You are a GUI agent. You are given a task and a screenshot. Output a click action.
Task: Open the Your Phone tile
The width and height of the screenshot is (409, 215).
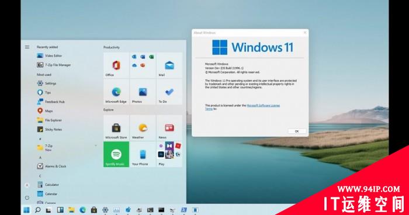click(x=143, y=154)
